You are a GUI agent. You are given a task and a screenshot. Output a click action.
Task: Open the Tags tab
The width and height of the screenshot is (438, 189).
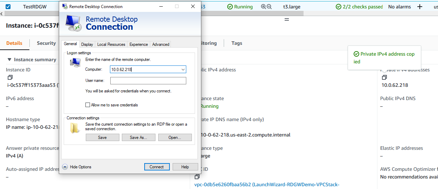tap(237, 43)
